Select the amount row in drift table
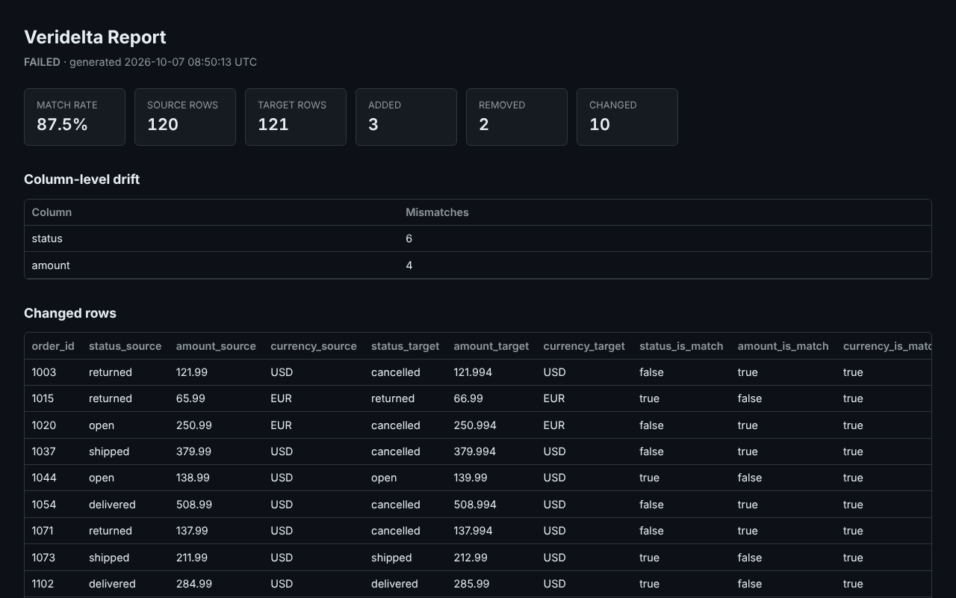Screen dimensions: 956x598 click(478, 265)
